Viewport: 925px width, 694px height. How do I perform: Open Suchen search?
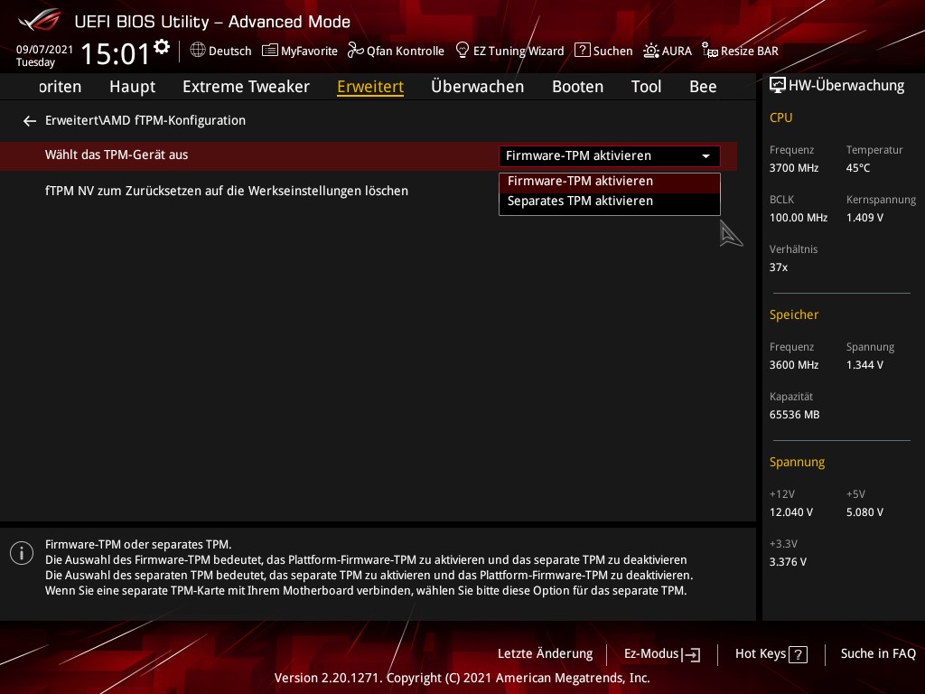613,52
